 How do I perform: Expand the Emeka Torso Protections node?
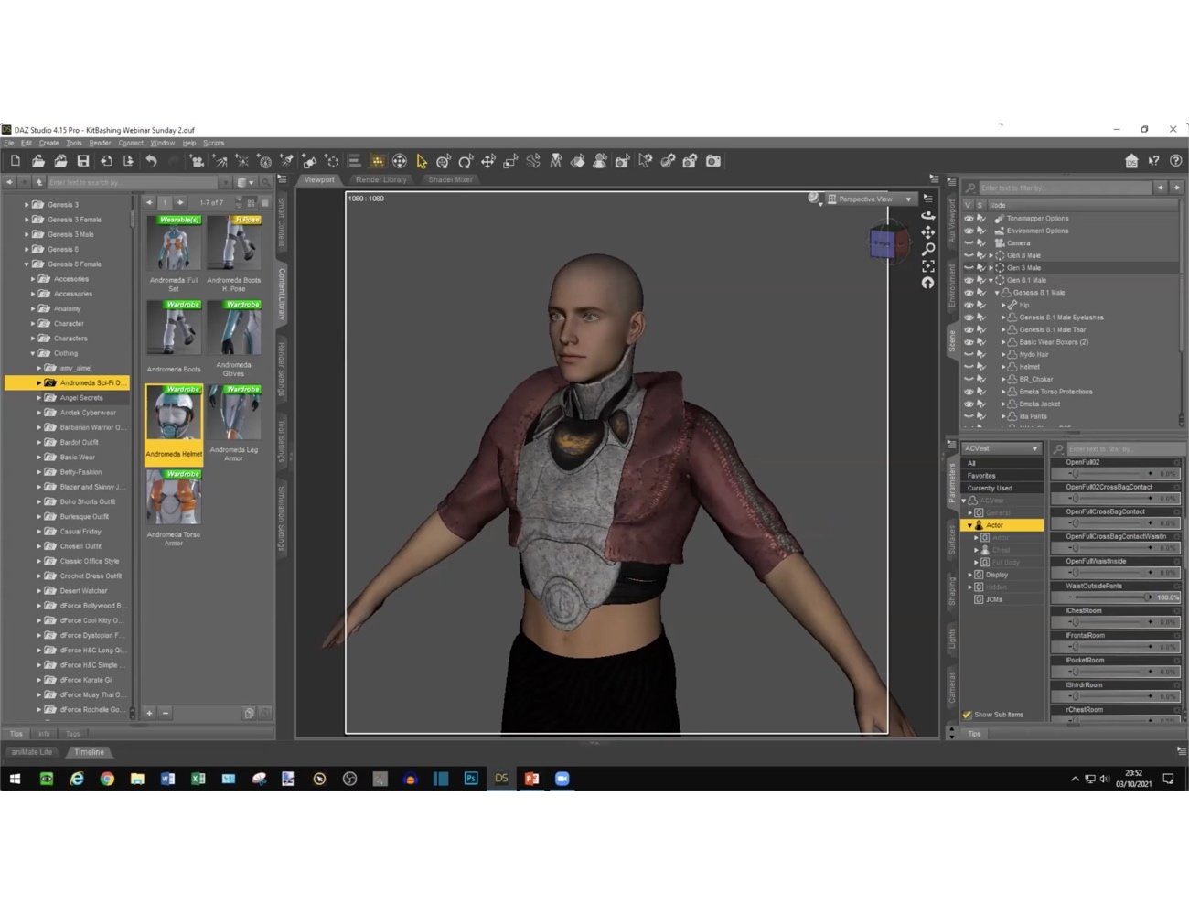click(1003, 392)
